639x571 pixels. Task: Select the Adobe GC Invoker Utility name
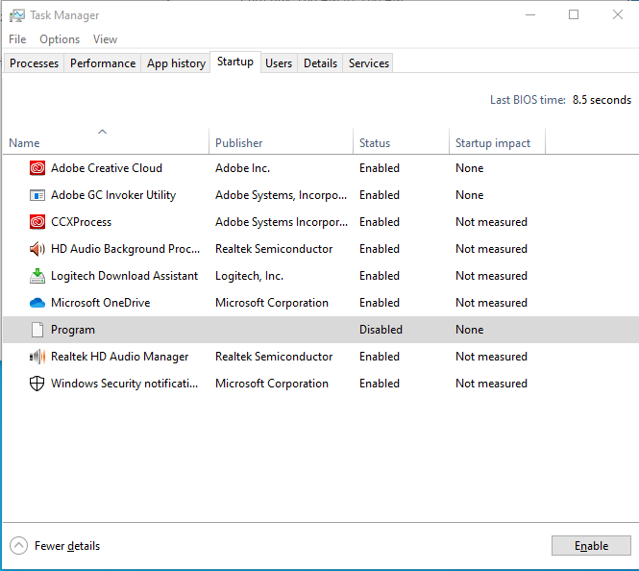pos(113,195)
